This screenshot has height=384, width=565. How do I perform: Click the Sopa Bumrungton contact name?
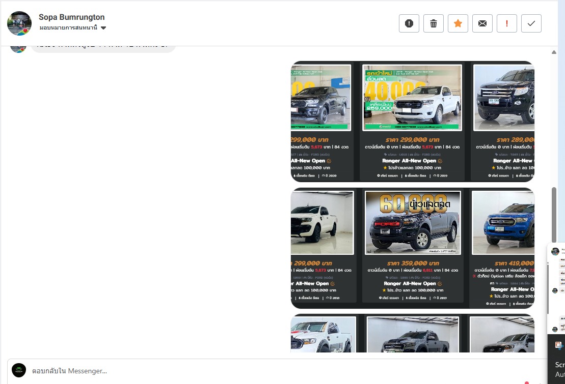click(72, 17)
